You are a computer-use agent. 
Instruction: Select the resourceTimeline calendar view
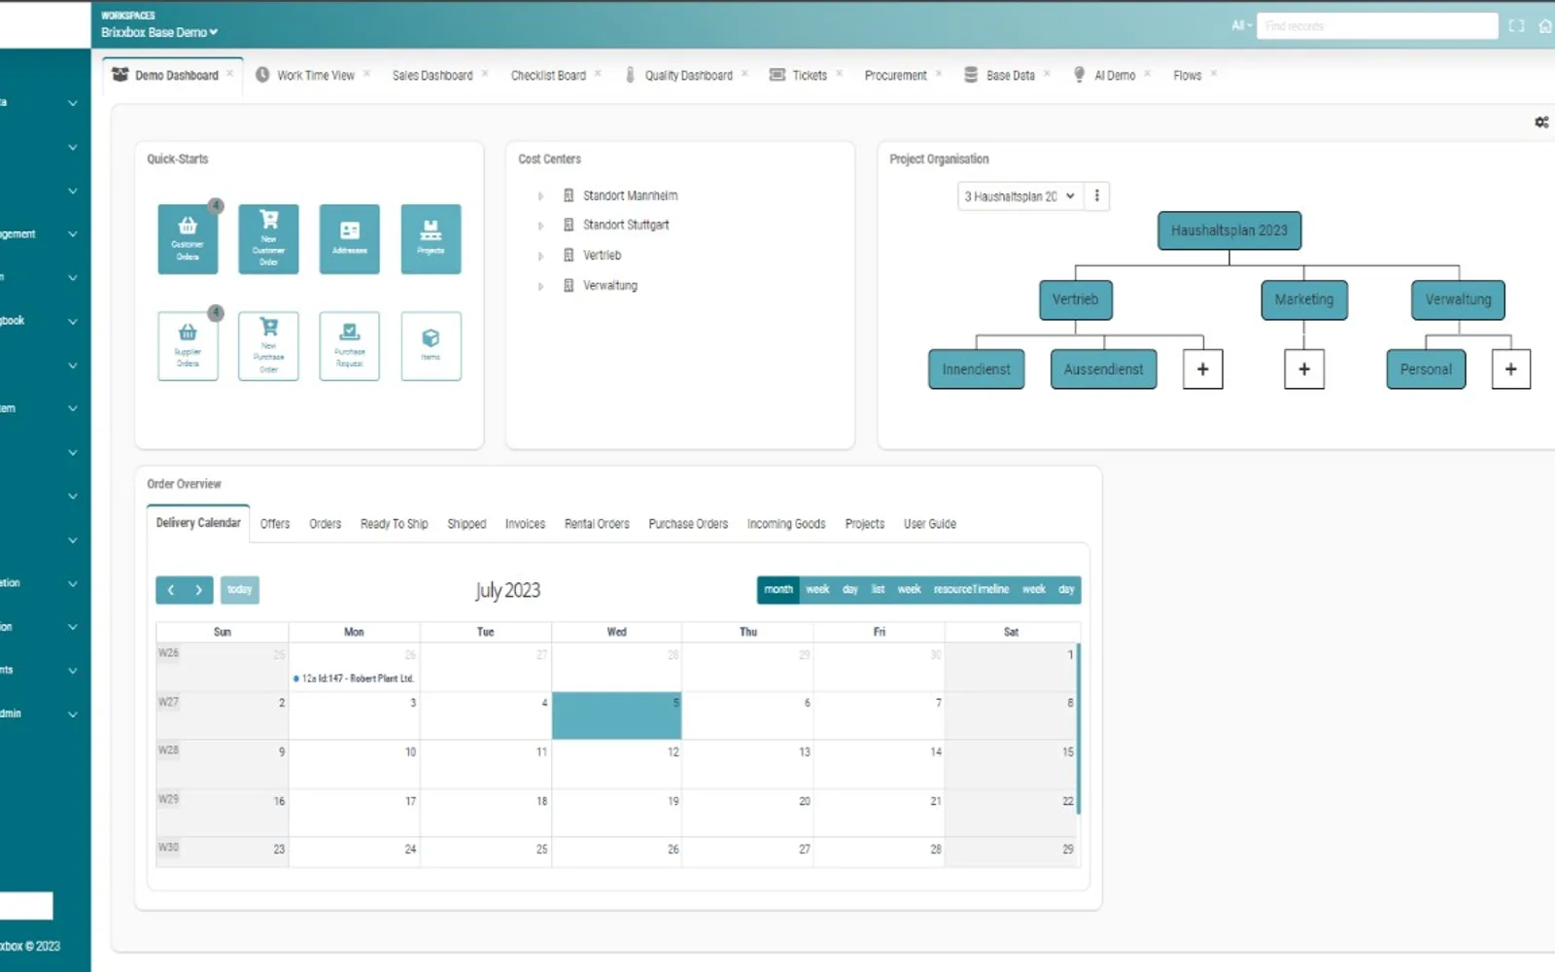[971, 590]
